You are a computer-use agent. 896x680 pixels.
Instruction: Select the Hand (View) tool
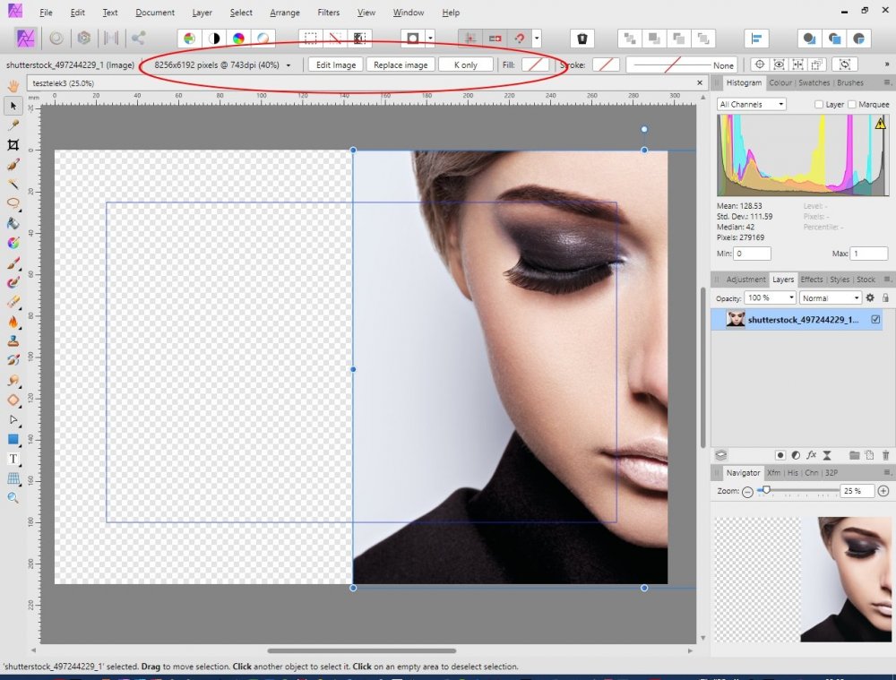13,85
